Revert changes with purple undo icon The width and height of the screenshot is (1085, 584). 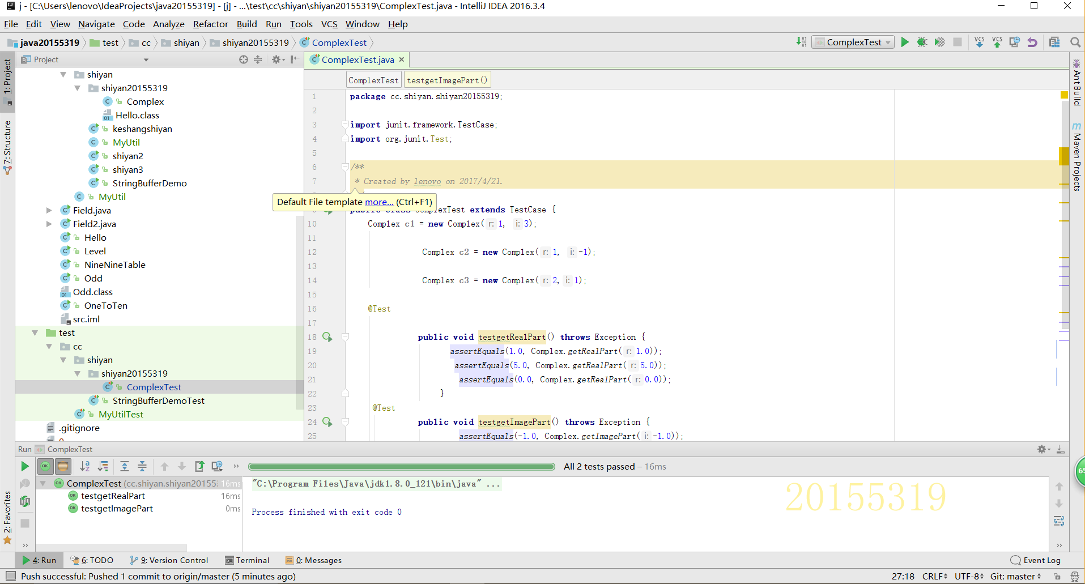(x=1032, y=42)
